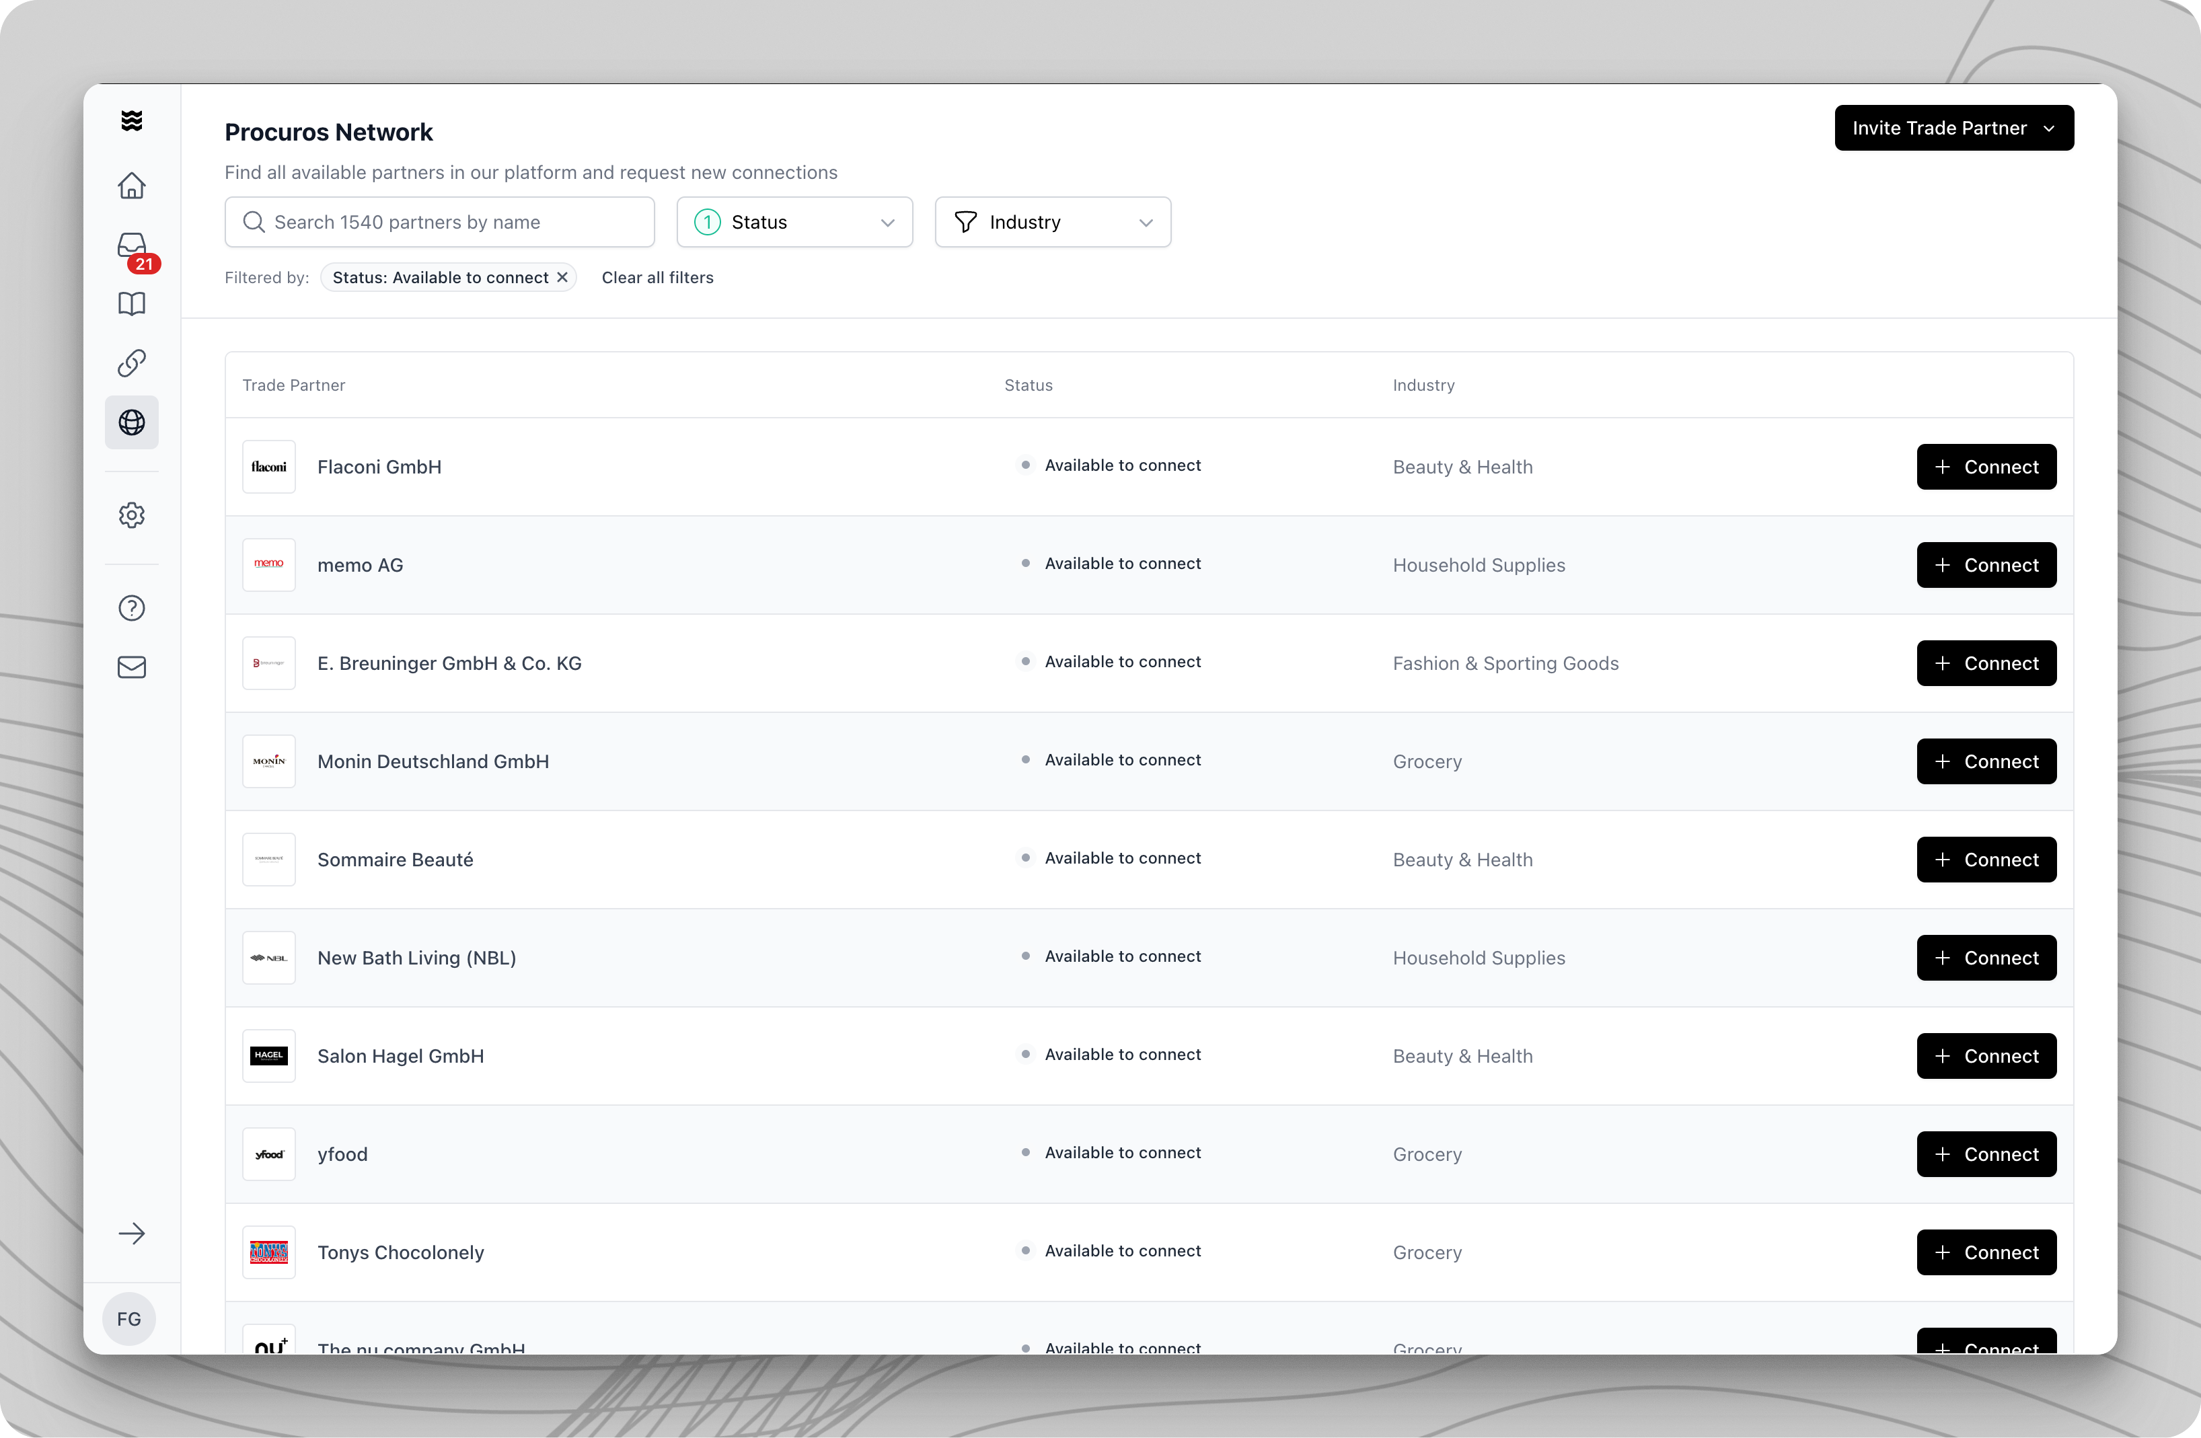
Task: Connect with Flaconi GmbH
Action: [x=1986, y=467]
